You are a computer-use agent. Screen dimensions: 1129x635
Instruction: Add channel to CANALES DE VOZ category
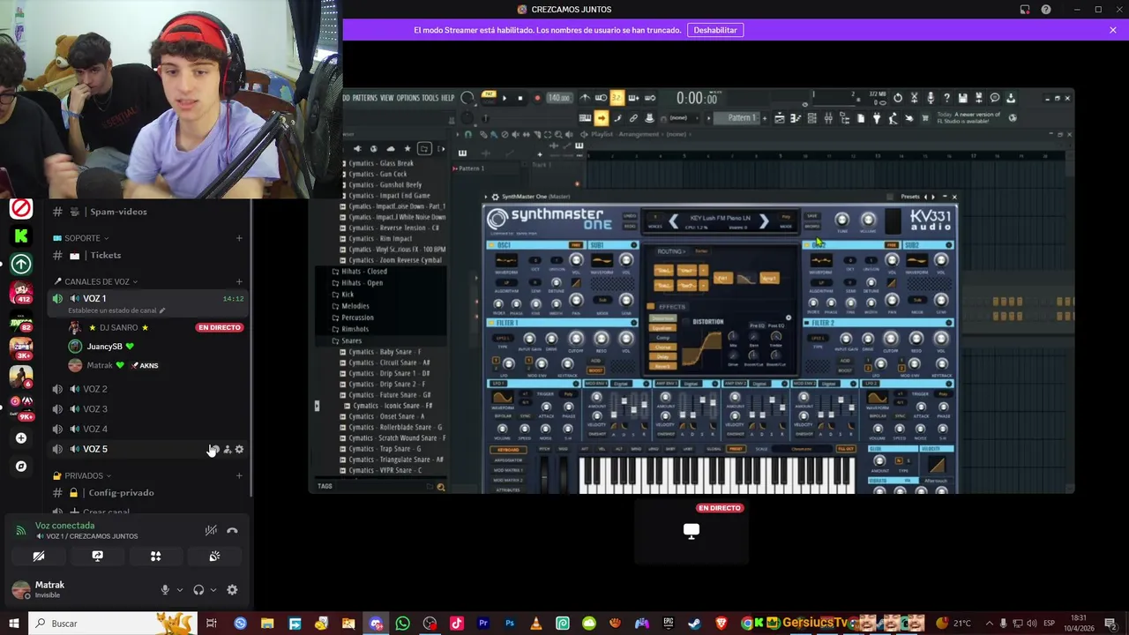239,281
